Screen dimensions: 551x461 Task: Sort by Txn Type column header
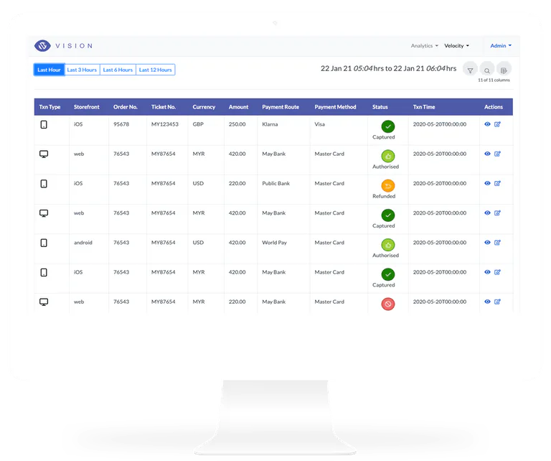(50, 107)
